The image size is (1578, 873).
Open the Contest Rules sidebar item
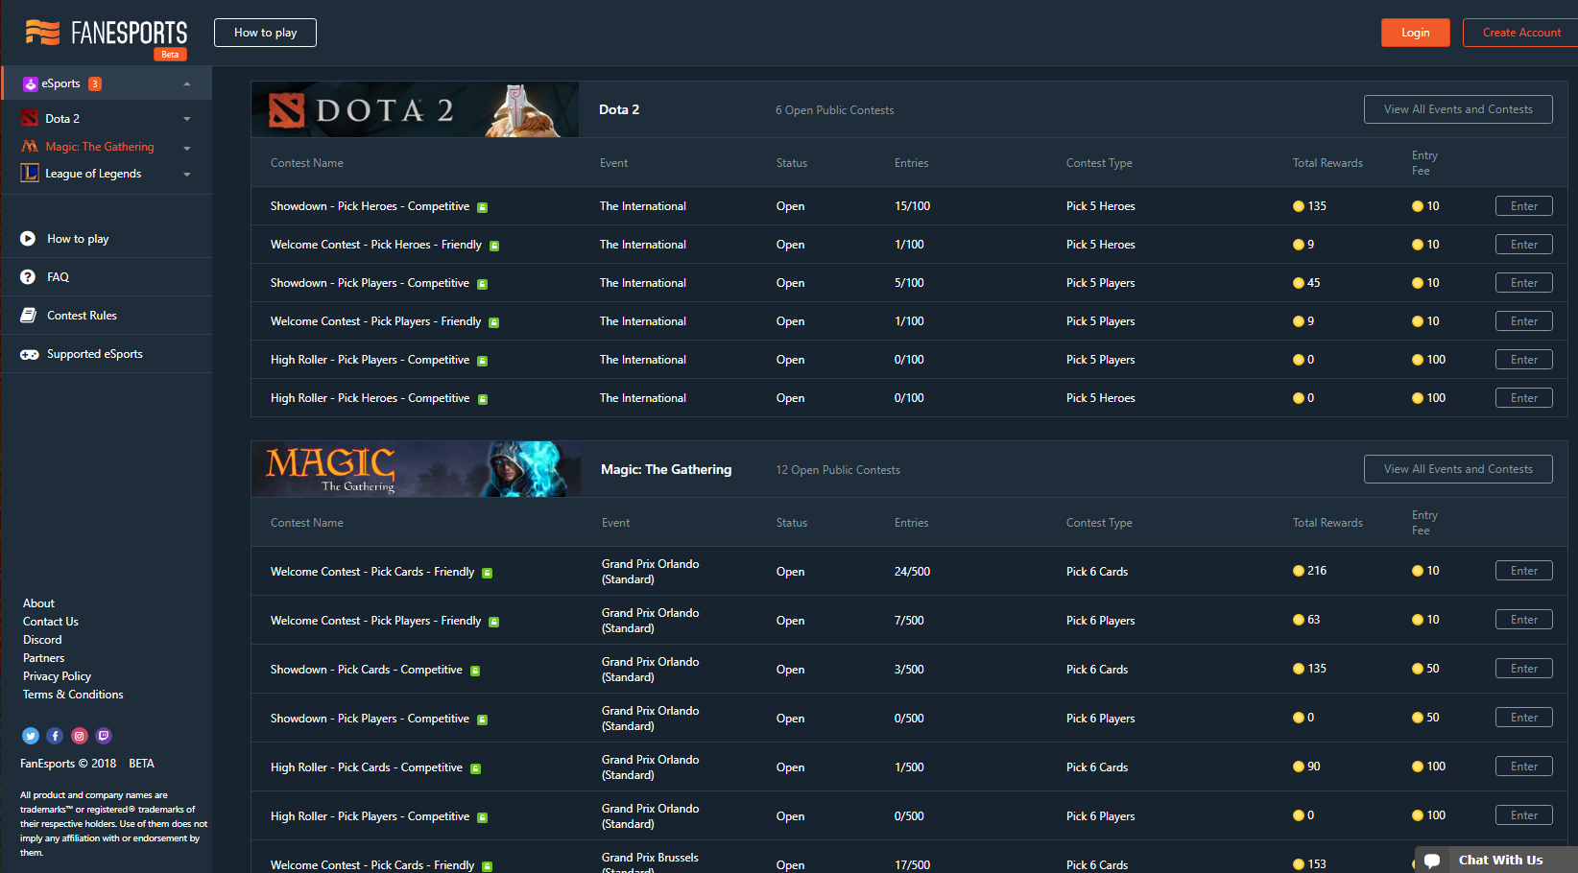pos(107,316)
